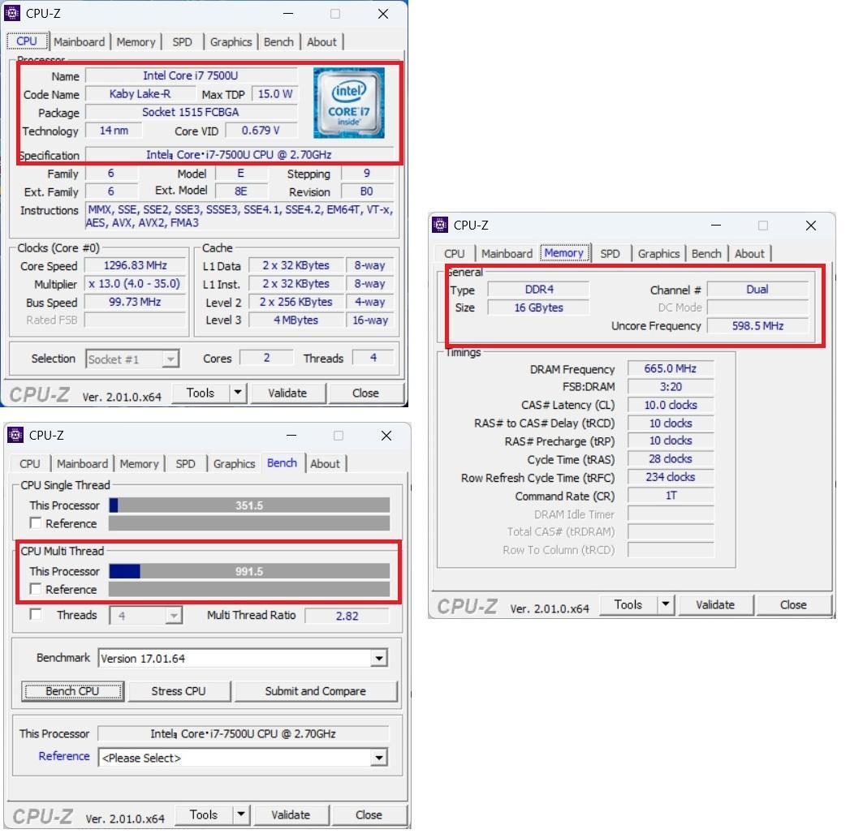850x838 pixels.
Task: Click the Intel Core i7 logo badge
Action: [348, 103]
